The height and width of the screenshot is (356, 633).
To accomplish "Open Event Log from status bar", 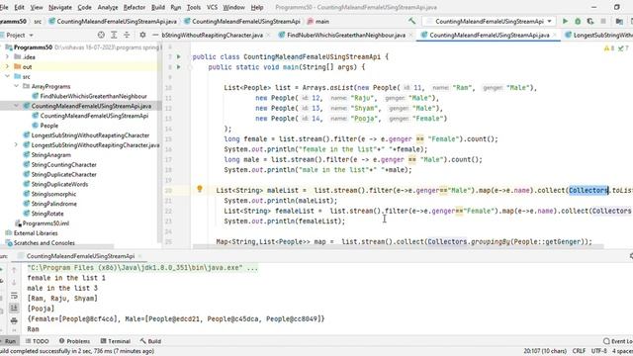I will click(x=617, y=341).
